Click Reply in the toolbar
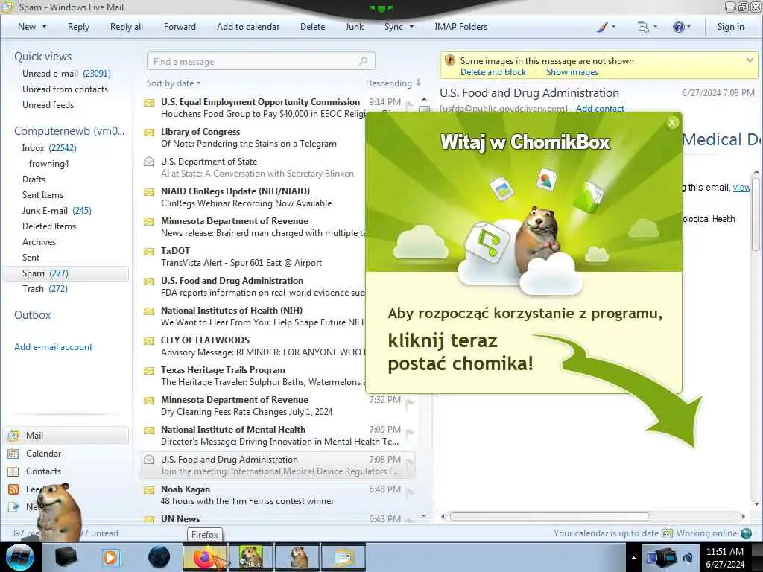Viewport: 763px width, 572px height. tap(78, 27)
